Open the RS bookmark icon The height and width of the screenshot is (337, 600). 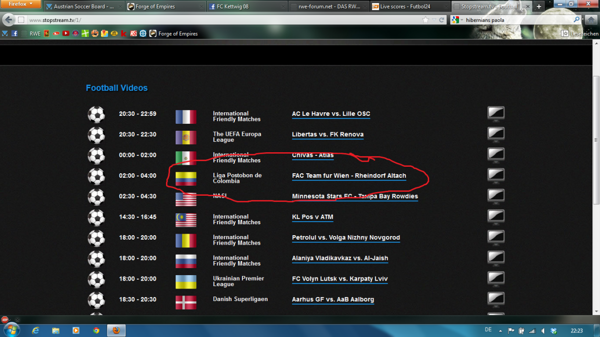point(133,33)
